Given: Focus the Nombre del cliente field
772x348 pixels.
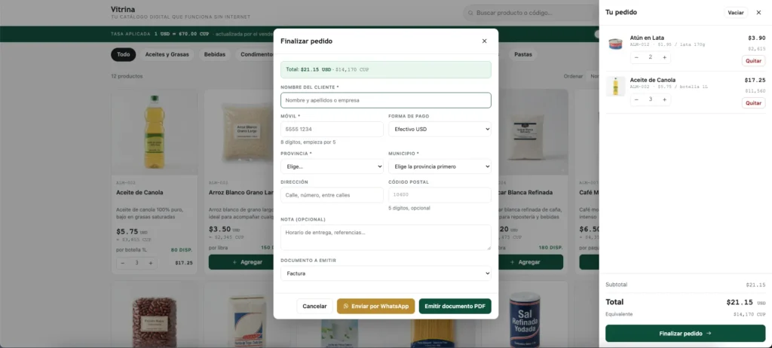Looking at the screenshot, I should tap(386, 100).
